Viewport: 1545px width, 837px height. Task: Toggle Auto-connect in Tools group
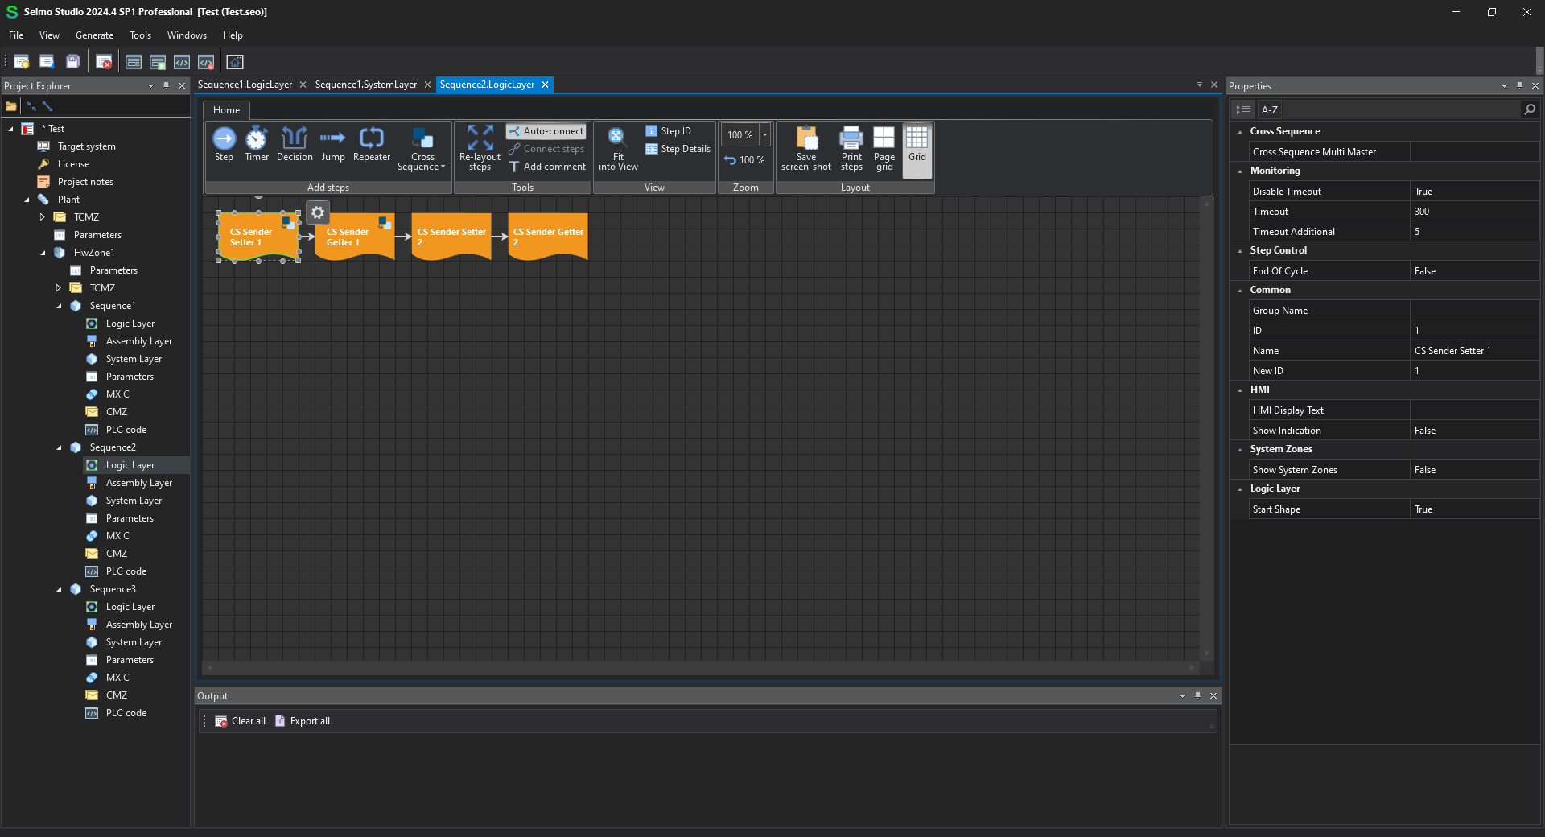(x=546, y=131)
